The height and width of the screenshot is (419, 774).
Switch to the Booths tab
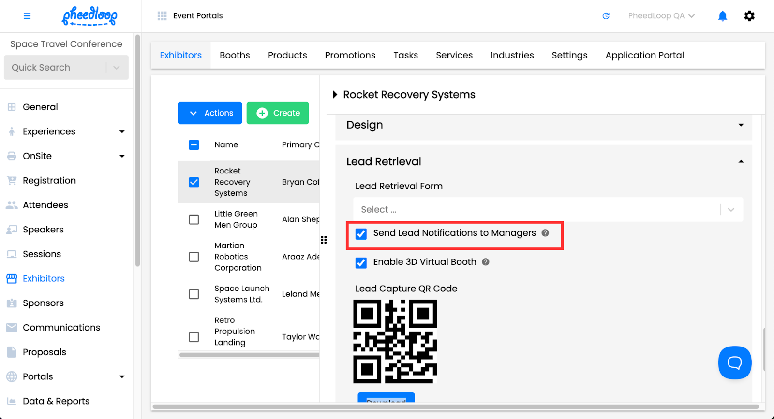click(235, 55)
